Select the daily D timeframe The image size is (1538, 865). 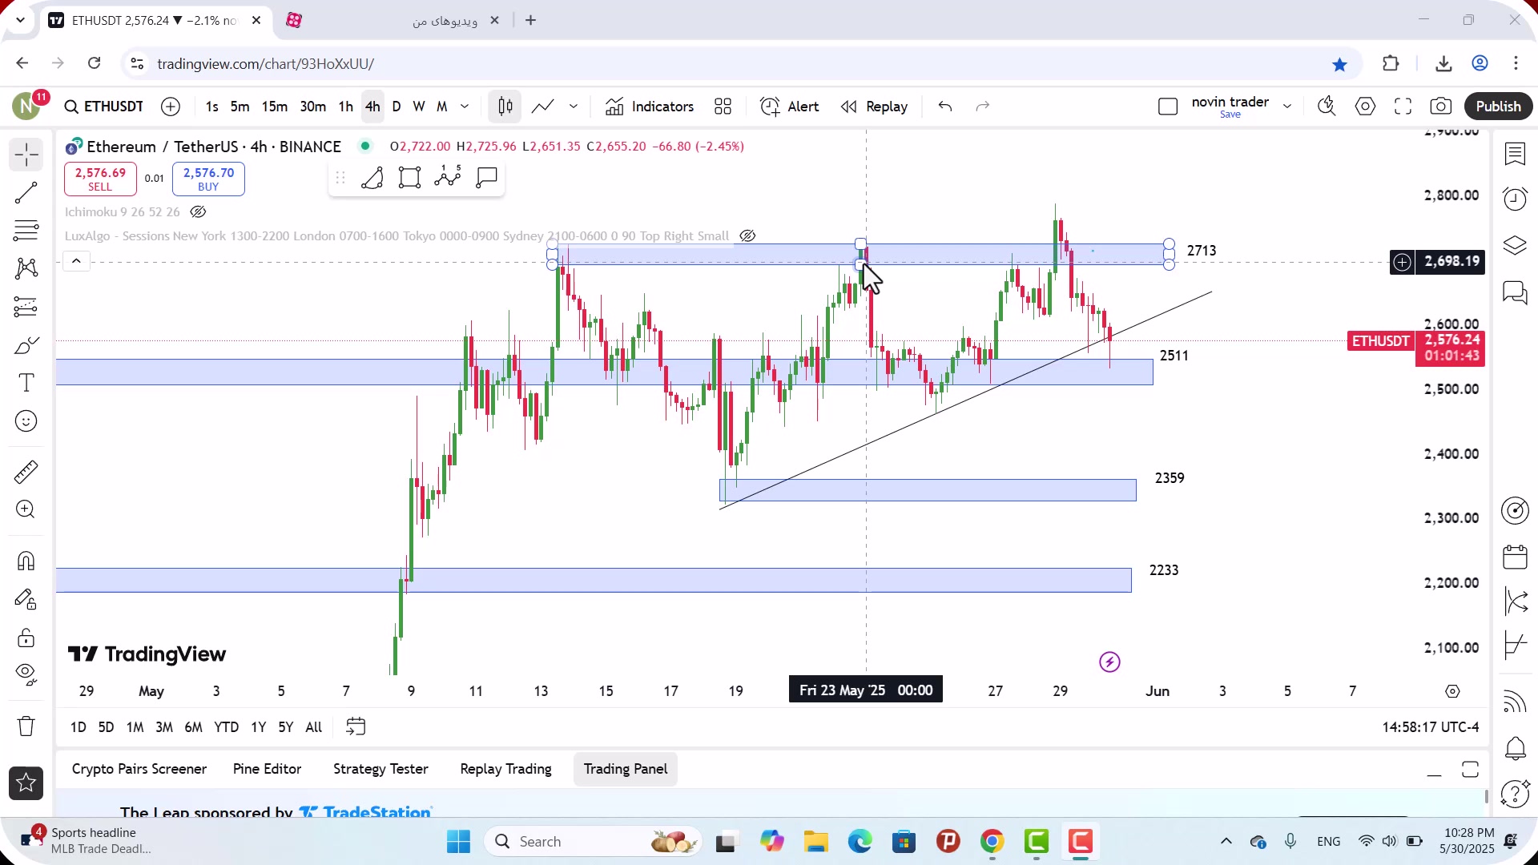[397, 107]
